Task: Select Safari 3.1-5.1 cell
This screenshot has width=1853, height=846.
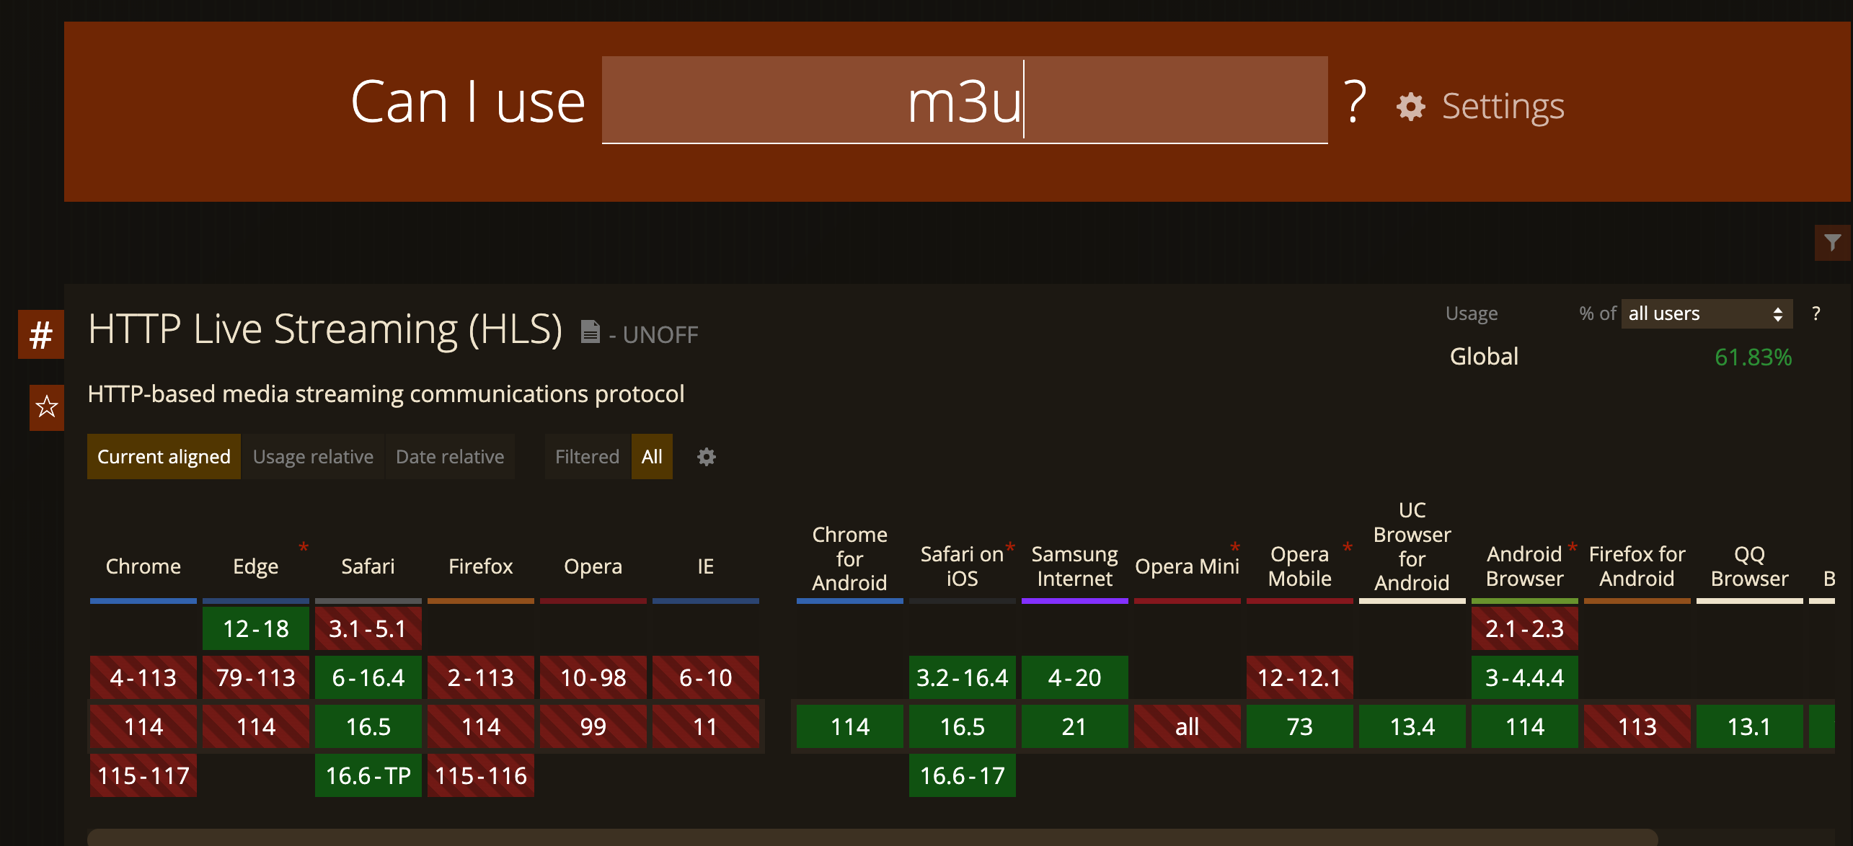Action: click(x=368, y=628)
